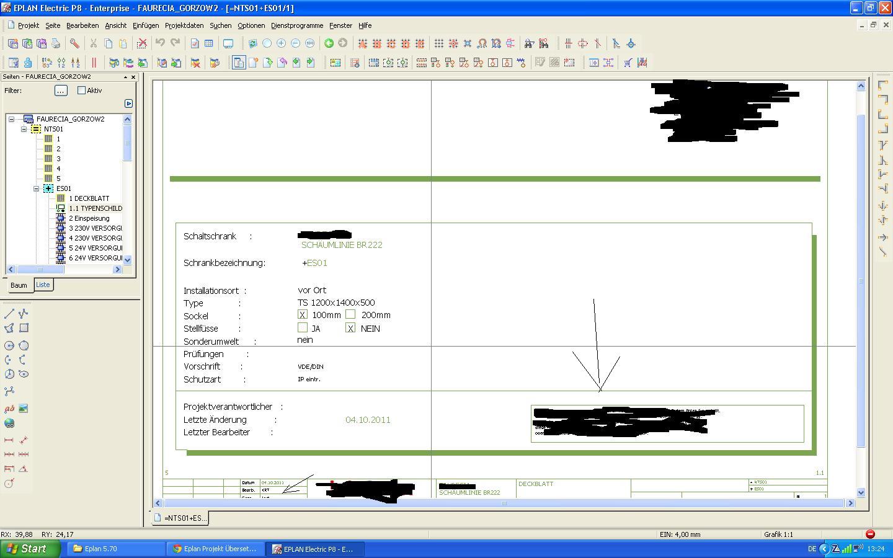Select the Spline drawing tool
893x558 pixels.
pyautogui.click(x=9, y=391)
